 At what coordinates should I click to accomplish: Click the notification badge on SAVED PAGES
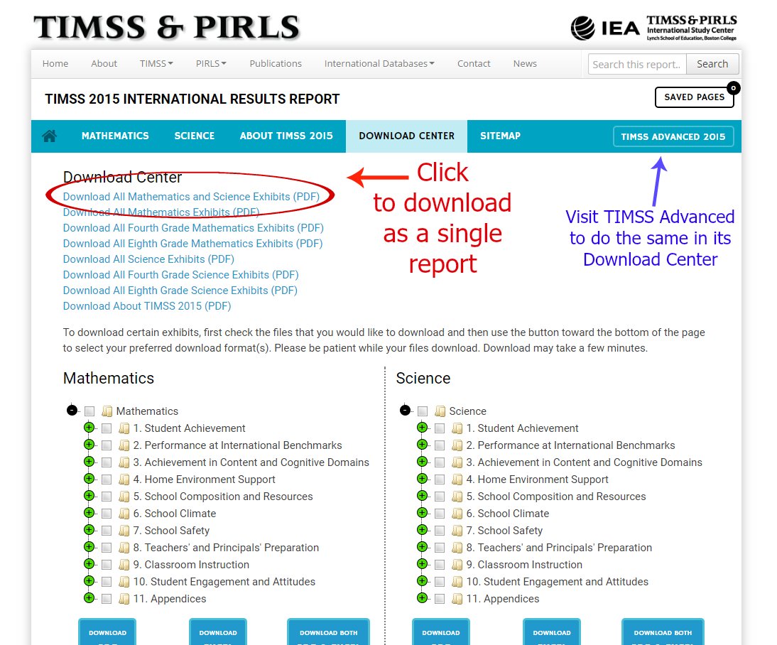[732, 87]
